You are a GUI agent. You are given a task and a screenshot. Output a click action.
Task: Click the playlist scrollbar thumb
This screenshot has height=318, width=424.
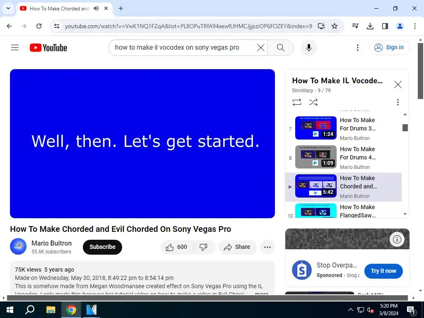[x=405, y=128]
